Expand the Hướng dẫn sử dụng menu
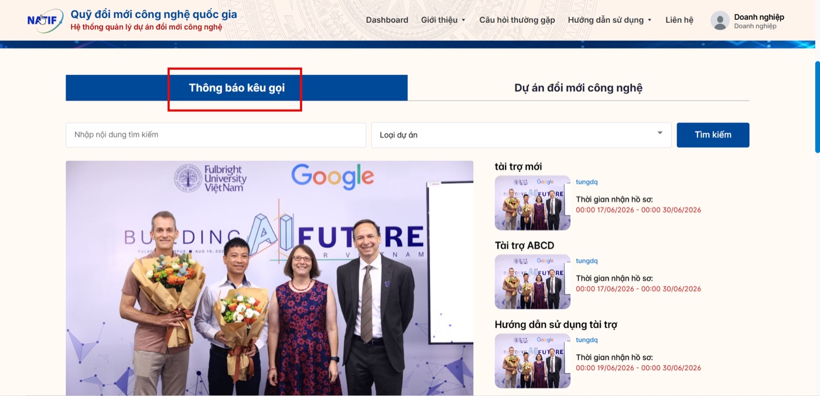820x396 pixels. click(610, 20)
